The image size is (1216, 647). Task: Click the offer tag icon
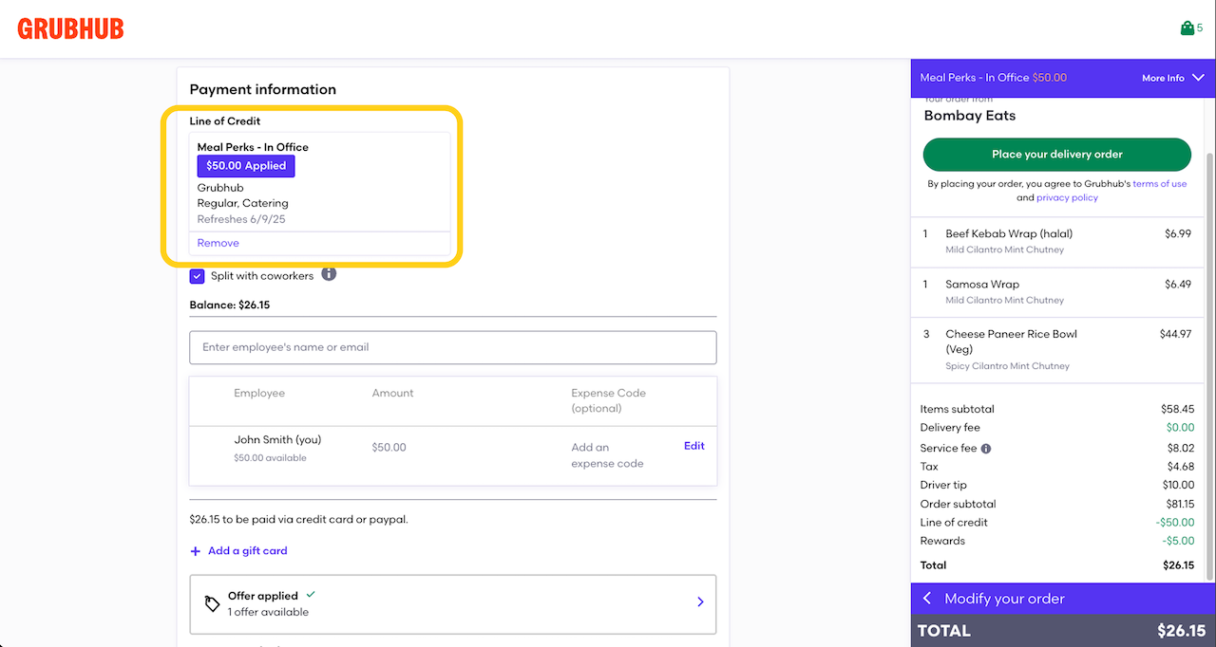tap(213, 603)
